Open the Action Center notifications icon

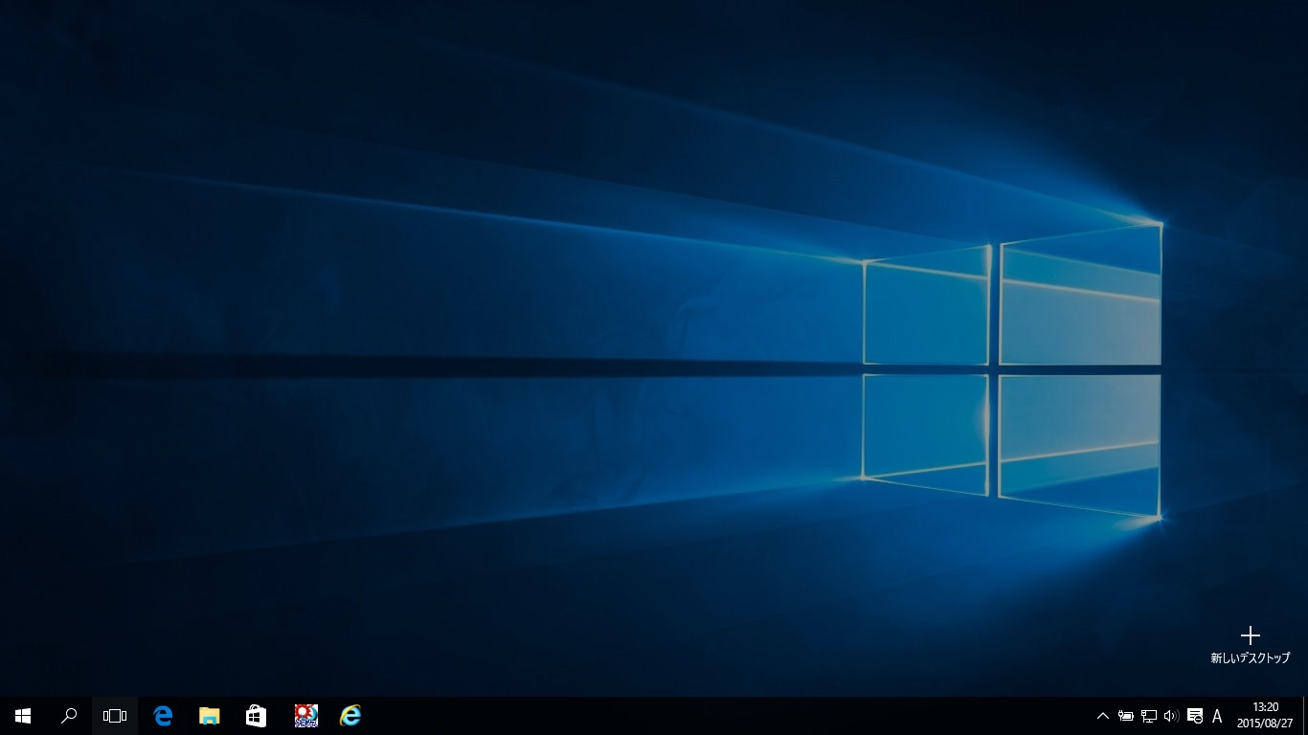[1194, 716]
